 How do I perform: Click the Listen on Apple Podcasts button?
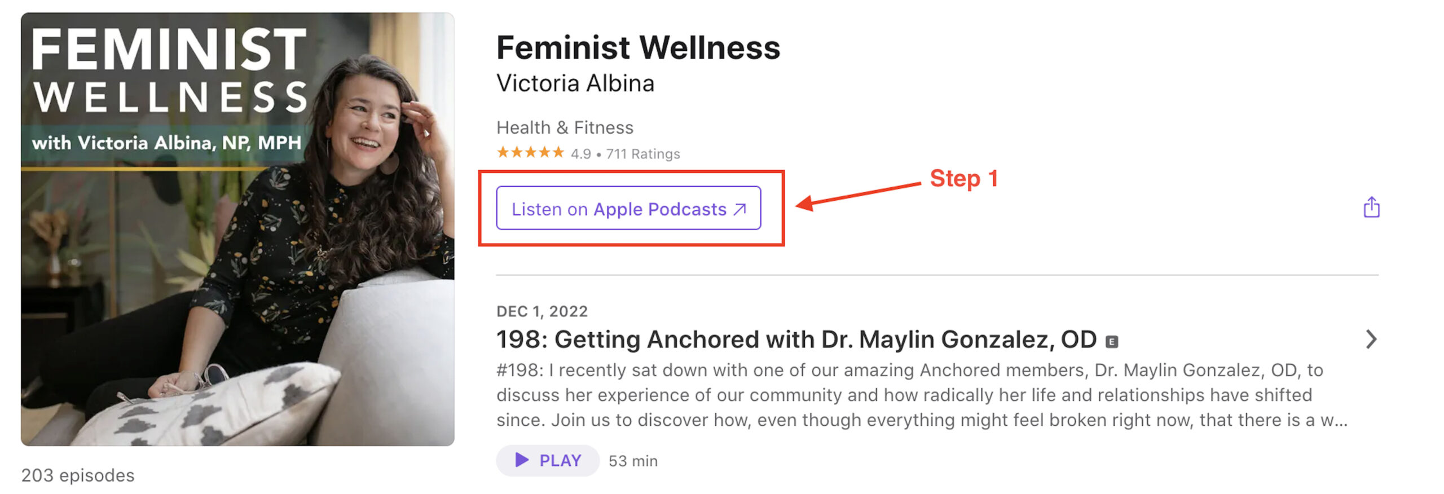[628, 209]
